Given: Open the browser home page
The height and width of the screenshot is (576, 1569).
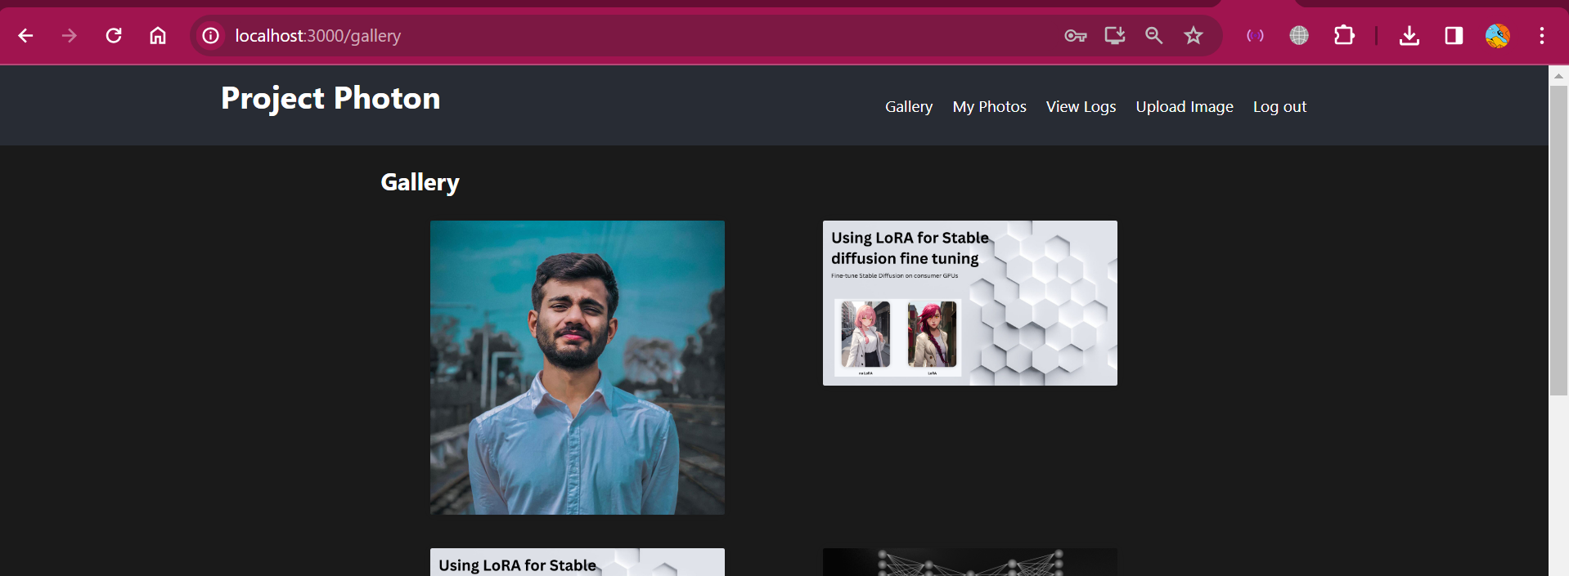Looking at the screenshot, I should coord(158,36).
